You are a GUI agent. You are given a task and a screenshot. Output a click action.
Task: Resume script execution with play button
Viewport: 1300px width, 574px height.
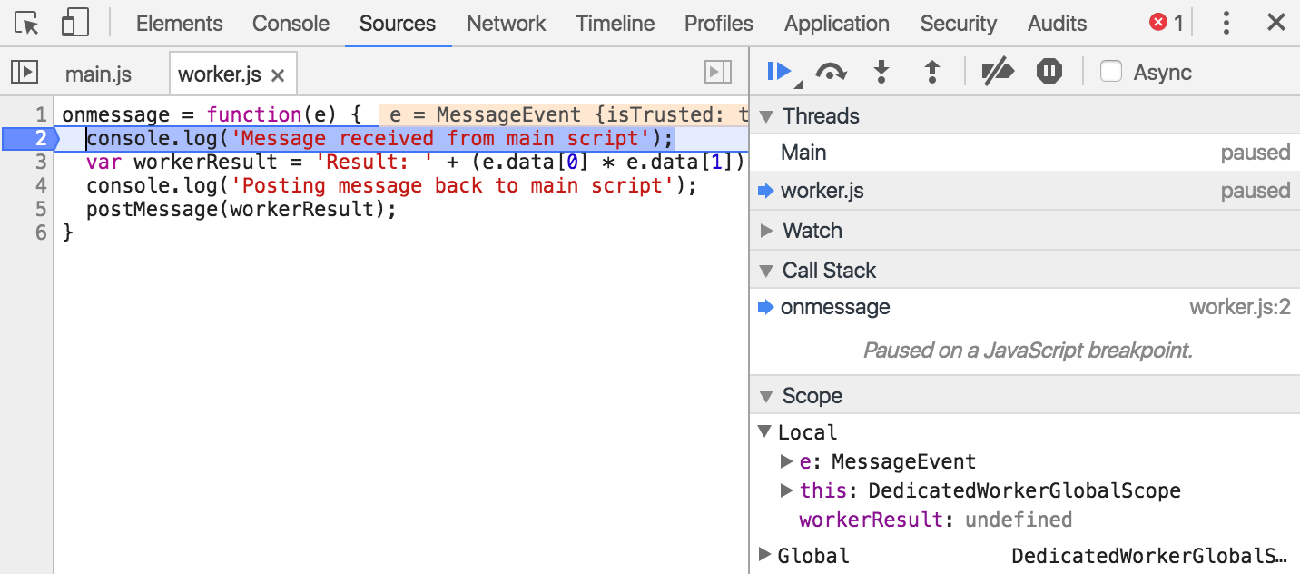[x=779, y=72]
